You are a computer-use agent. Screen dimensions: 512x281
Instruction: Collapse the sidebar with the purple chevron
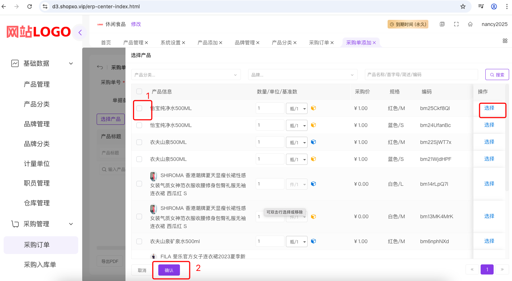coord(80,32)
